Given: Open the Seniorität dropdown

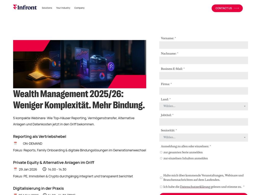Looking at the screenshot, I should pyautogui.click(x=203, y=137).
